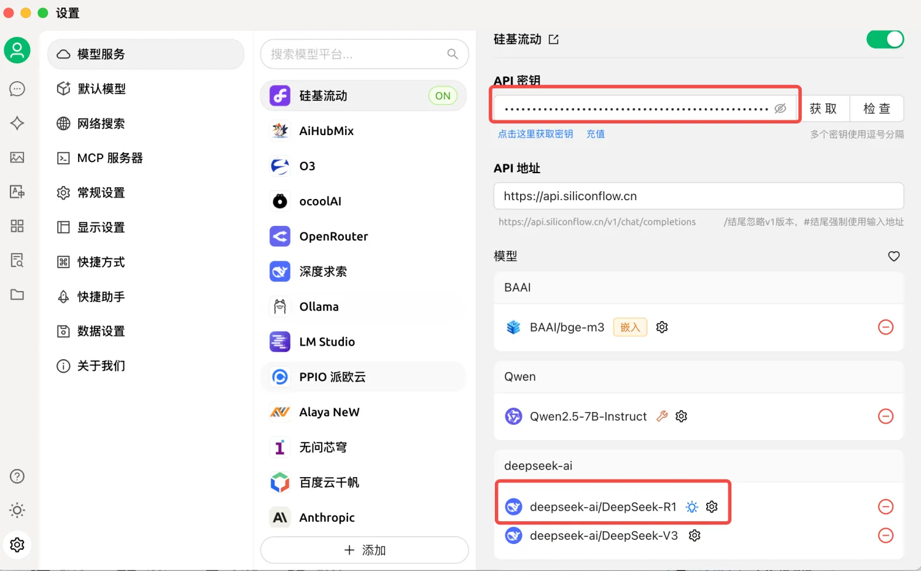This screenshot has width=921, height=571.
Task: Open MCP 服务器 settings section
Action: [146, 158]
